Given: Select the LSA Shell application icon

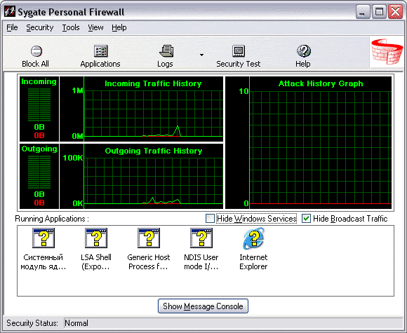Looking at the screenshot, I should [x=96, y=238].
